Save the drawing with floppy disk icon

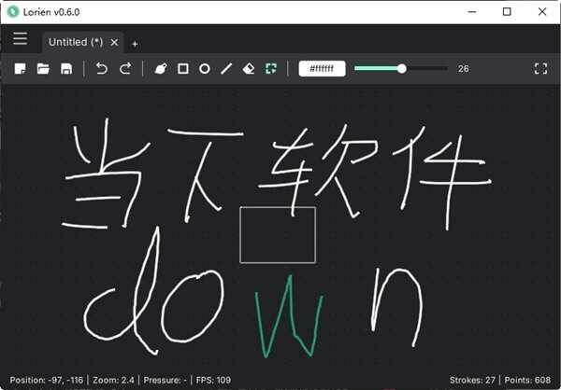tap(66, 69)
